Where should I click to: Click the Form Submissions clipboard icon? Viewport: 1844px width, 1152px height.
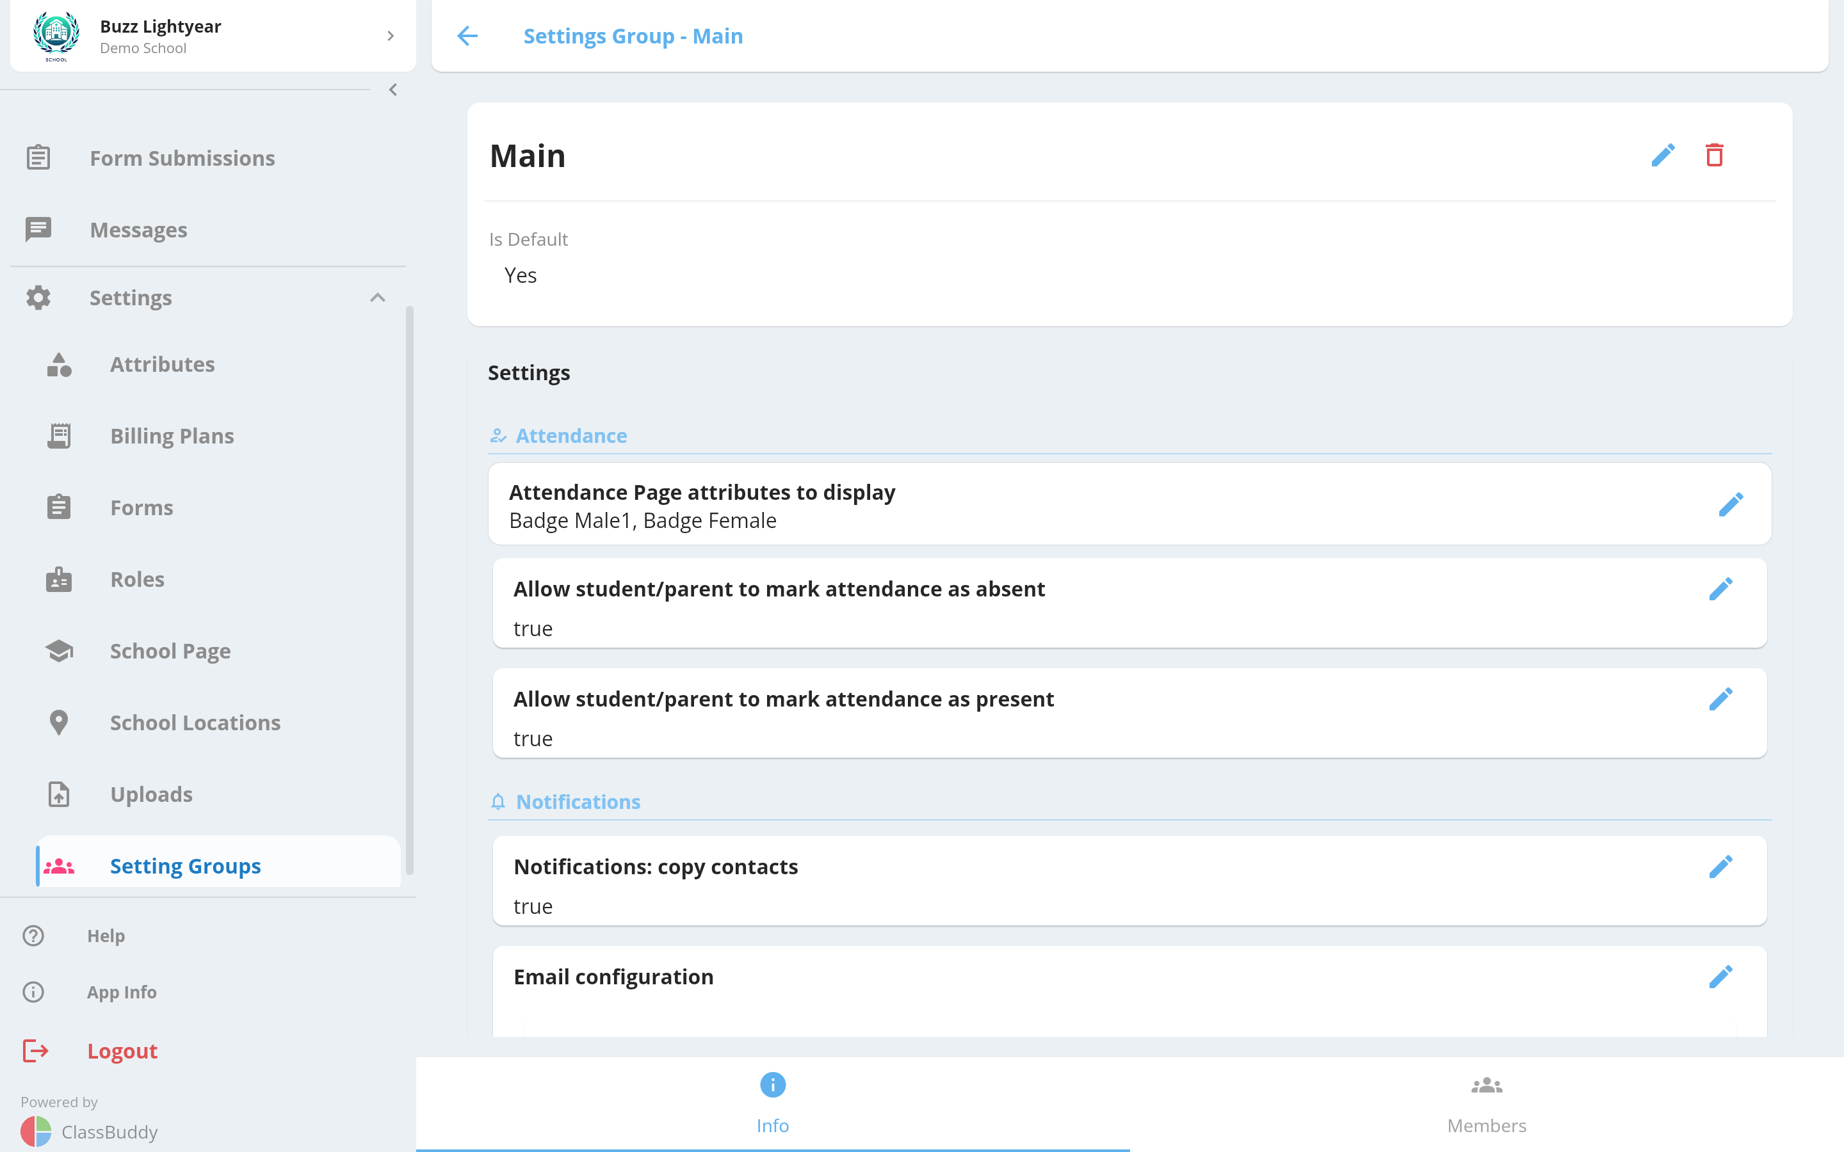38,157
